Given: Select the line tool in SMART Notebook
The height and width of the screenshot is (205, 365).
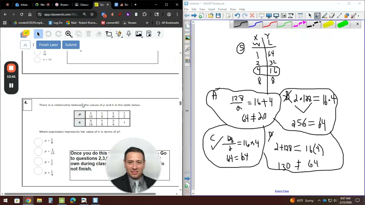Looking at the screenshot, I should tap(339, 16).
